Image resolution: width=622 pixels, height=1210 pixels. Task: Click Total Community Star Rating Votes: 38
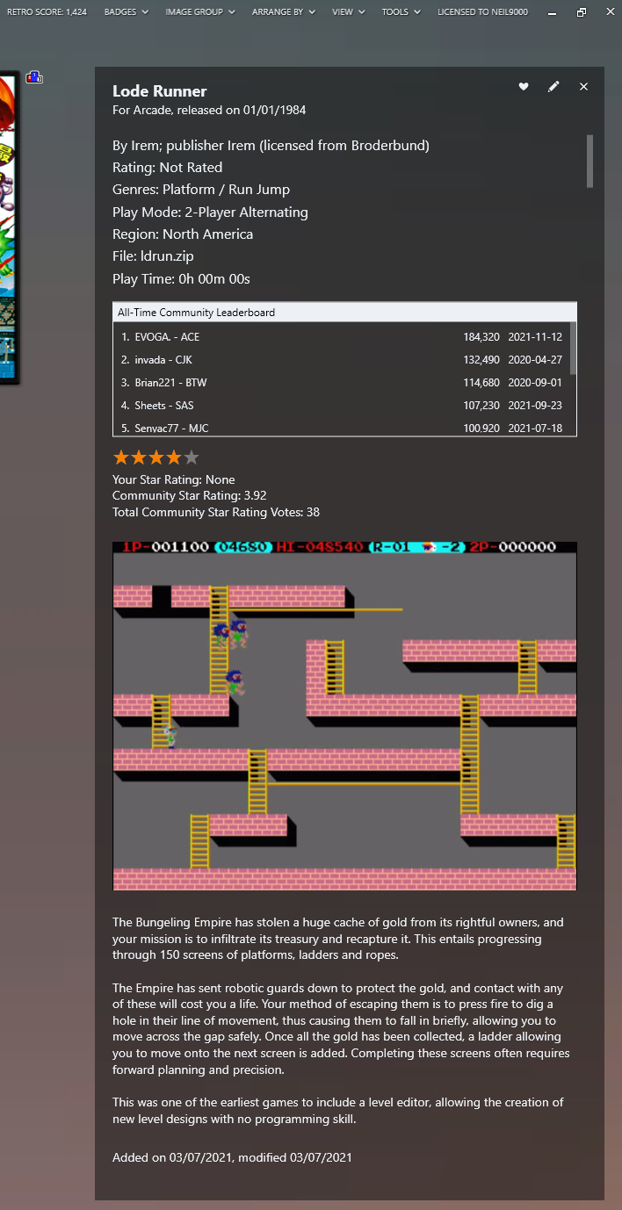click(x=216, y=512)
